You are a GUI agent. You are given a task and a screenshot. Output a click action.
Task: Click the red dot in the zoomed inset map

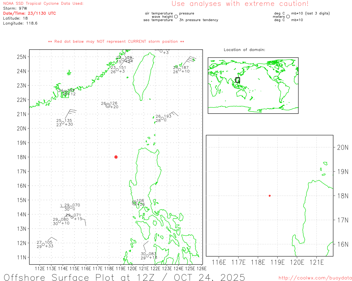269,196
